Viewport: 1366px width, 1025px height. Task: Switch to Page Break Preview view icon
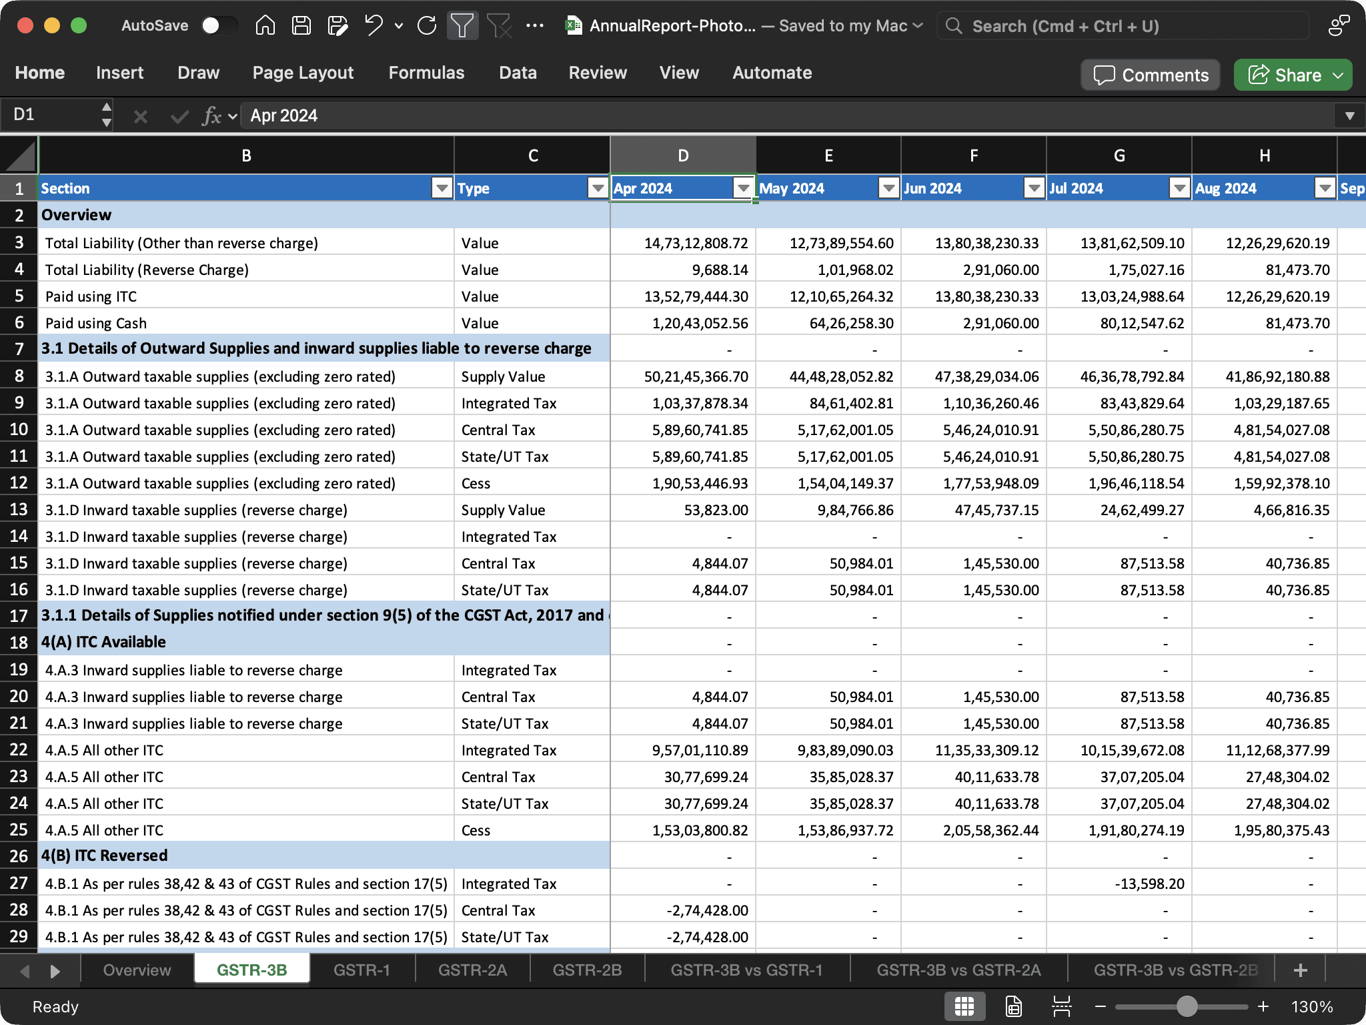(x=1061, y=1006)
